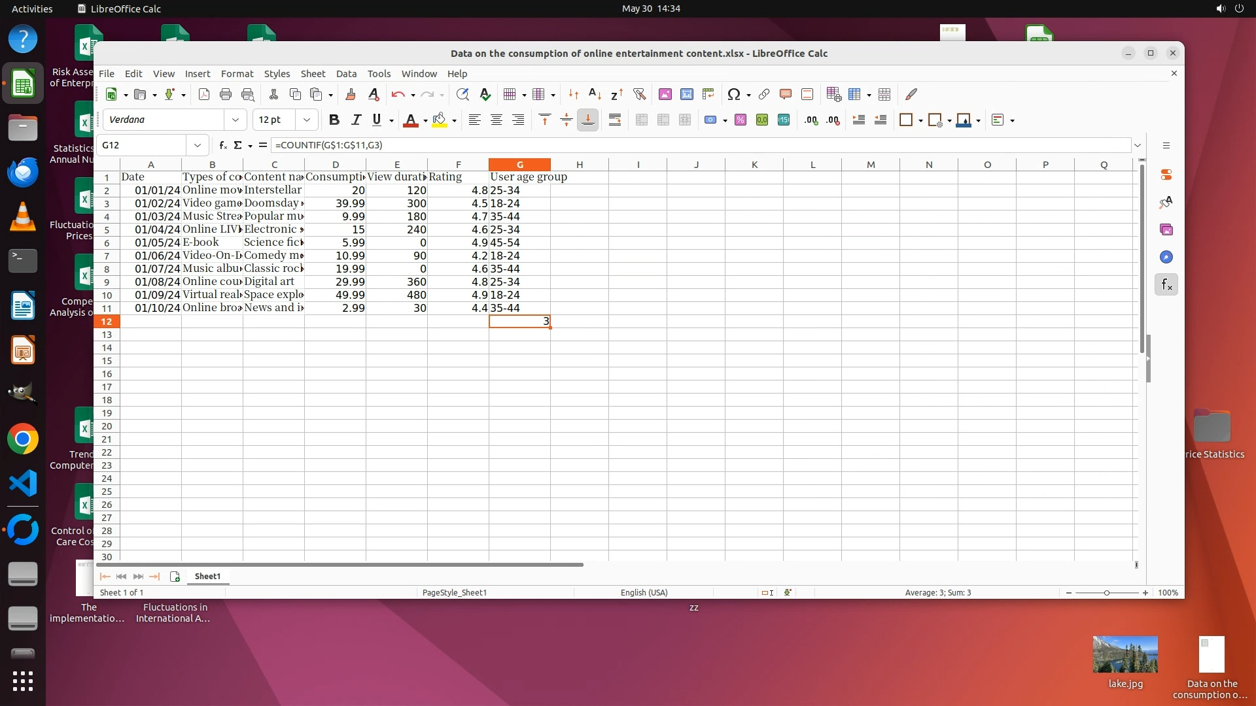Viewport: 1256px width, 706px height.
Task: Select the Sheet1 tab
Action: (x=207, y=576)
